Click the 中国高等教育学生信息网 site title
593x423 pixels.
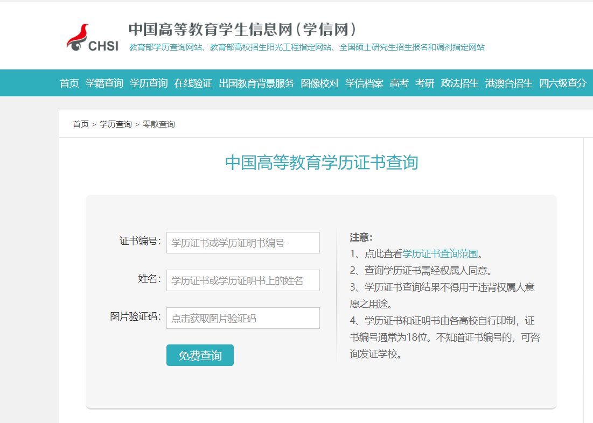point(242,30)
